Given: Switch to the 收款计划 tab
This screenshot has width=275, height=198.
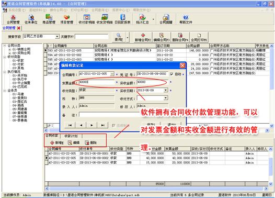Looking at the screenshot, I should [x=71, y=136].
